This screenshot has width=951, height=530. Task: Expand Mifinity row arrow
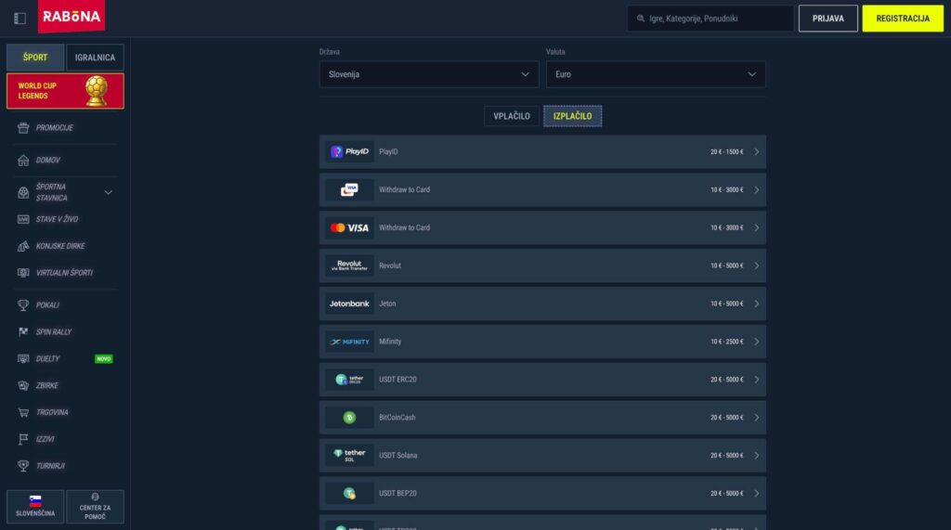coord(756,342)
